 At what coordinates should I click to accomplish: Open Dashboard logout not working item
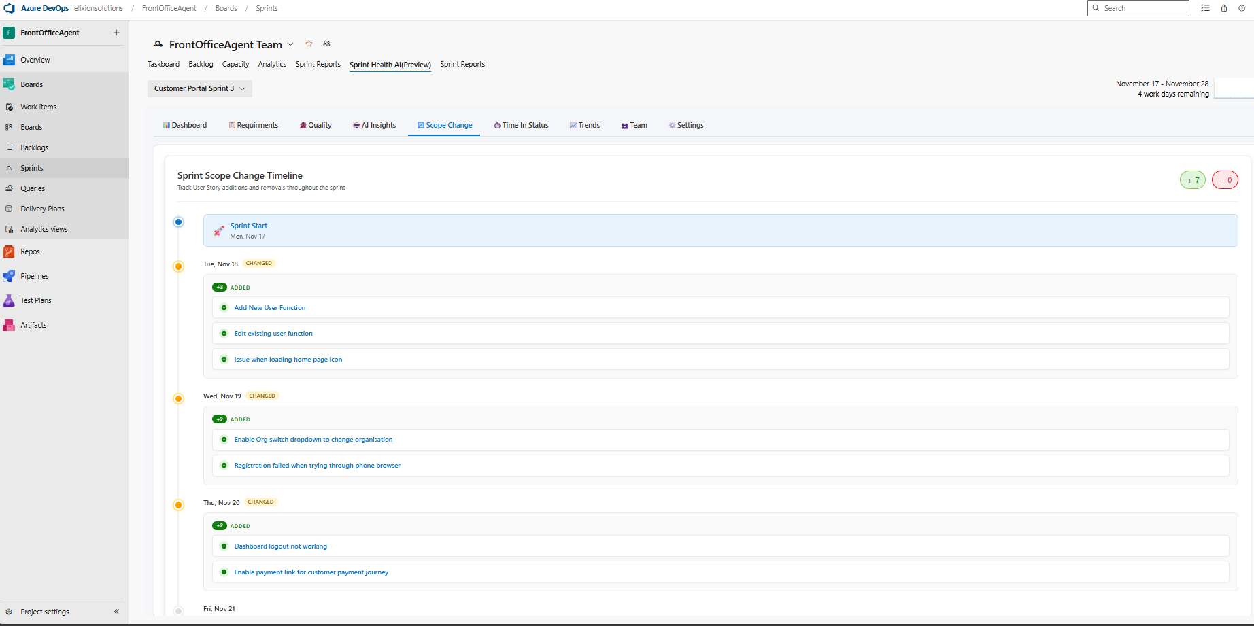(x=280, y=546)
